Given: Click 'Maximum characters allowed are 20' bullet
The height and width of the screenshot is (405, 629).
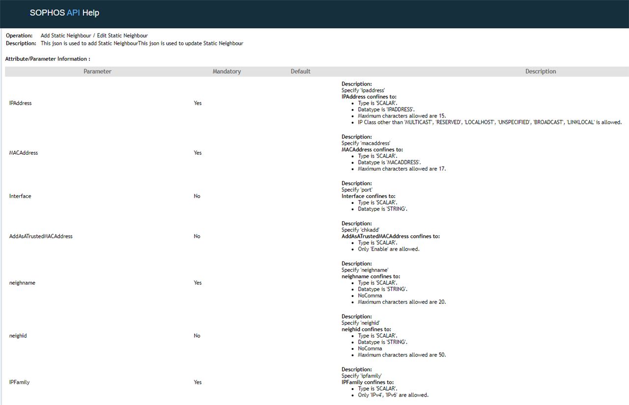Looking at the screenshot, I should click(402, 302).
